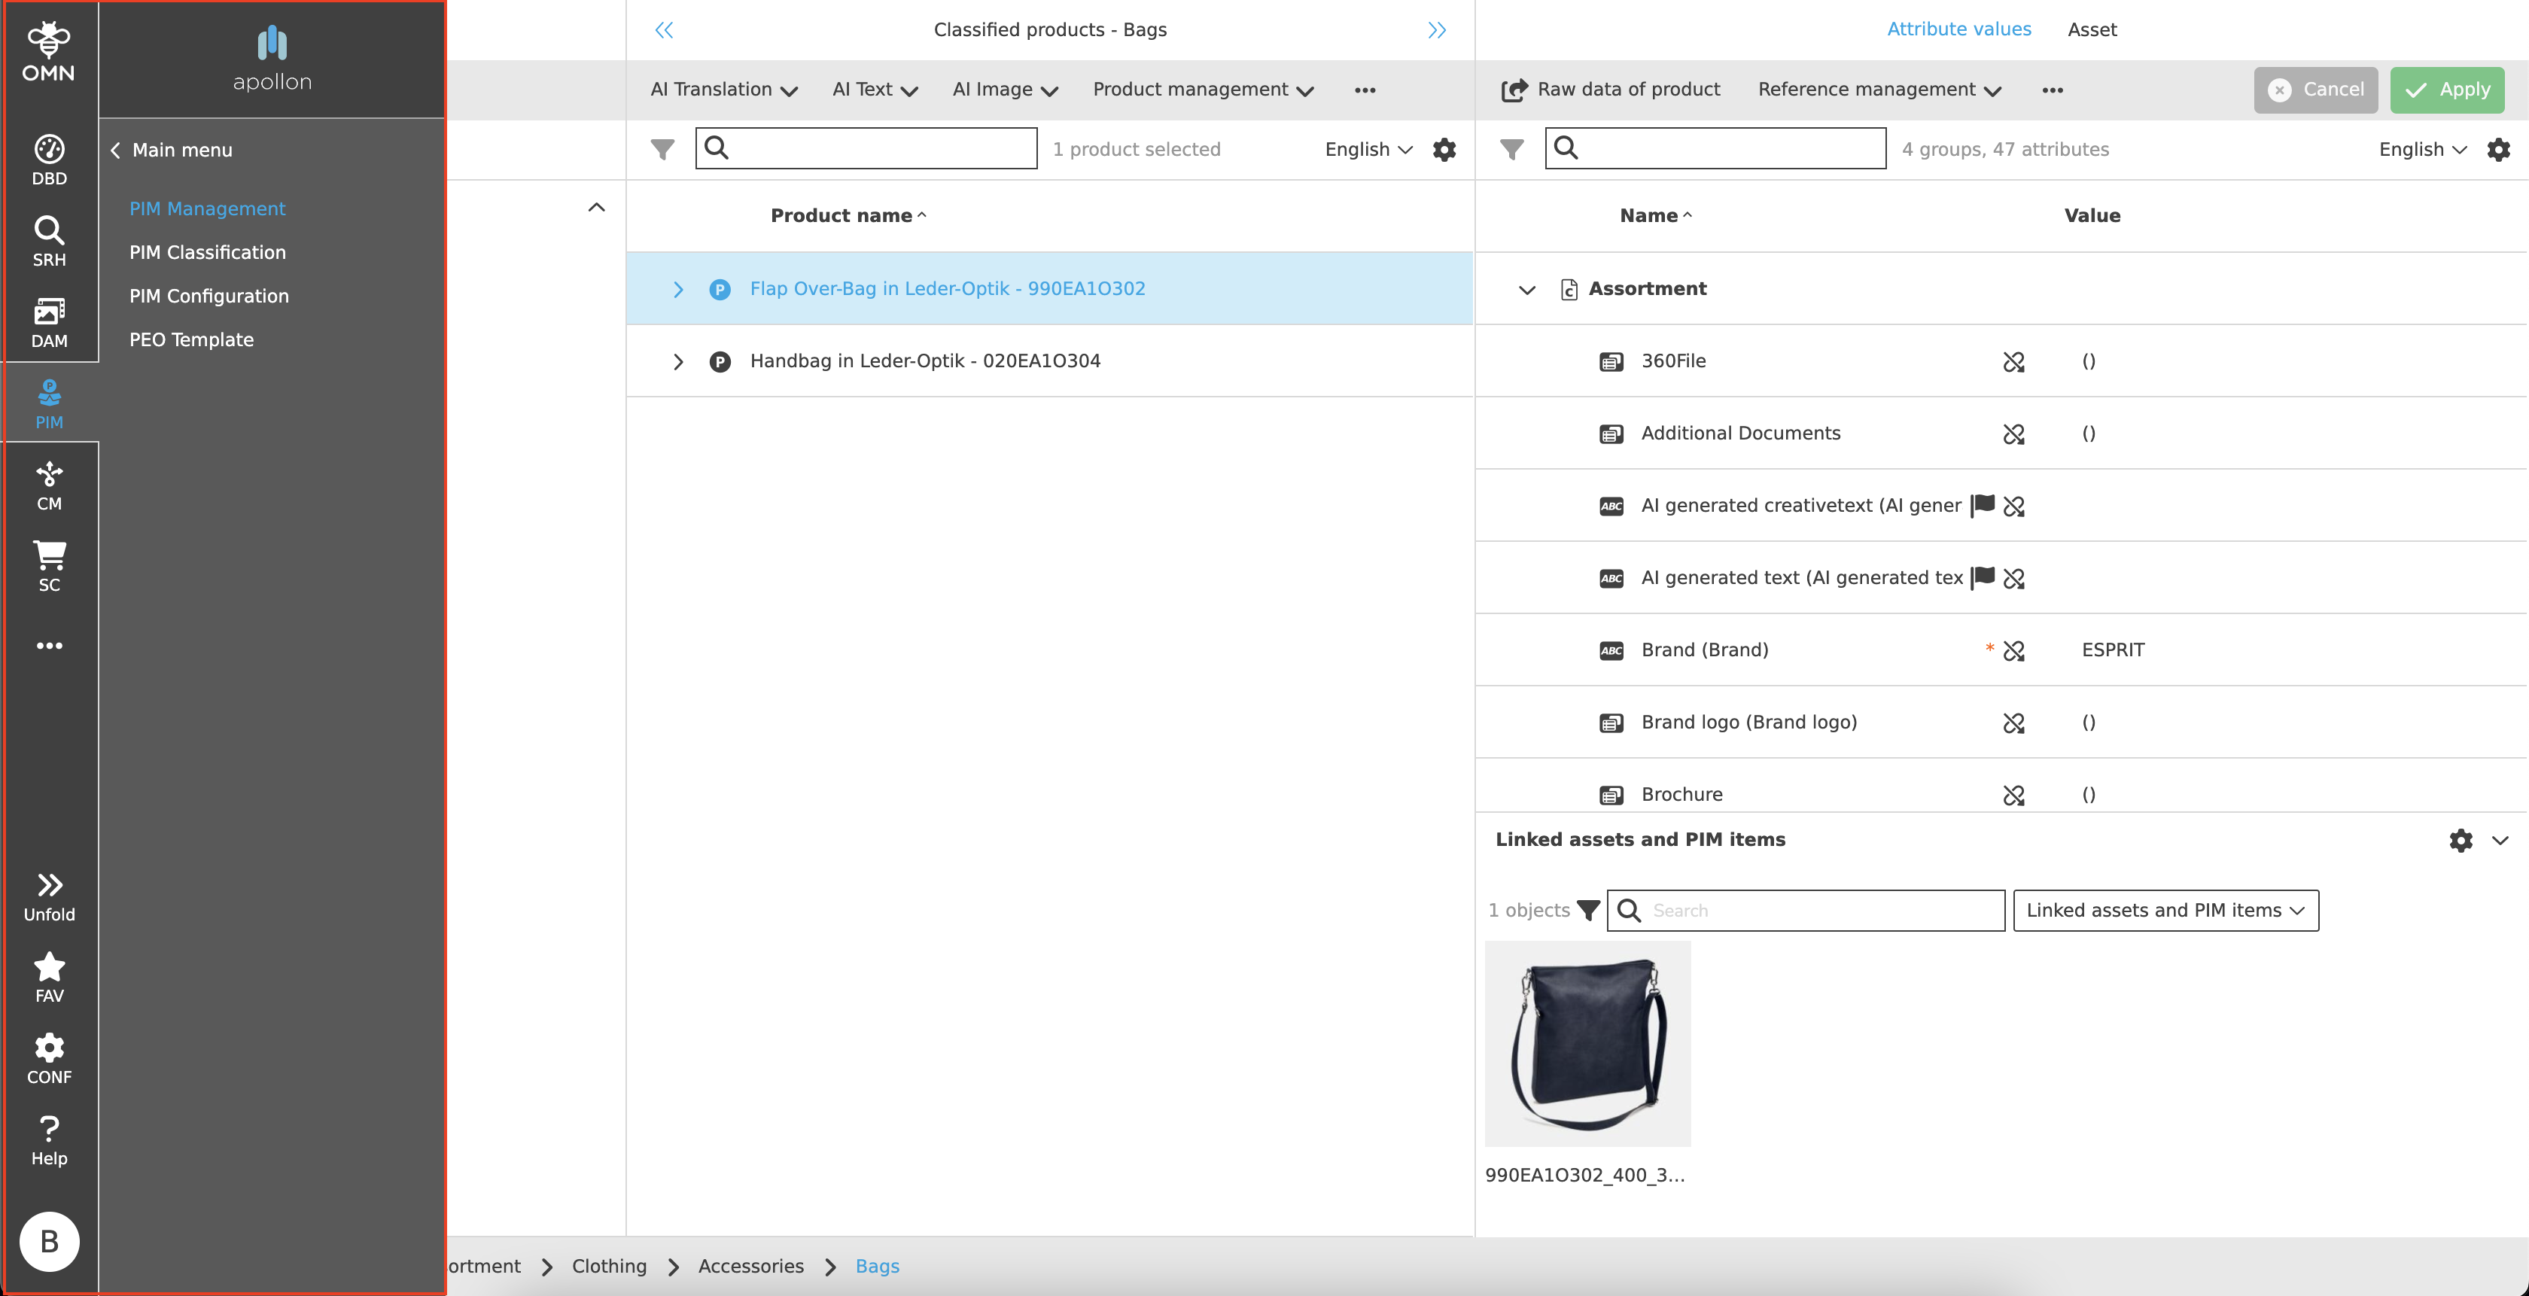Screen dimensions: 2529x1296
Task: Collapse the Assortment attribute group
Action: (x=1526, y=290)
